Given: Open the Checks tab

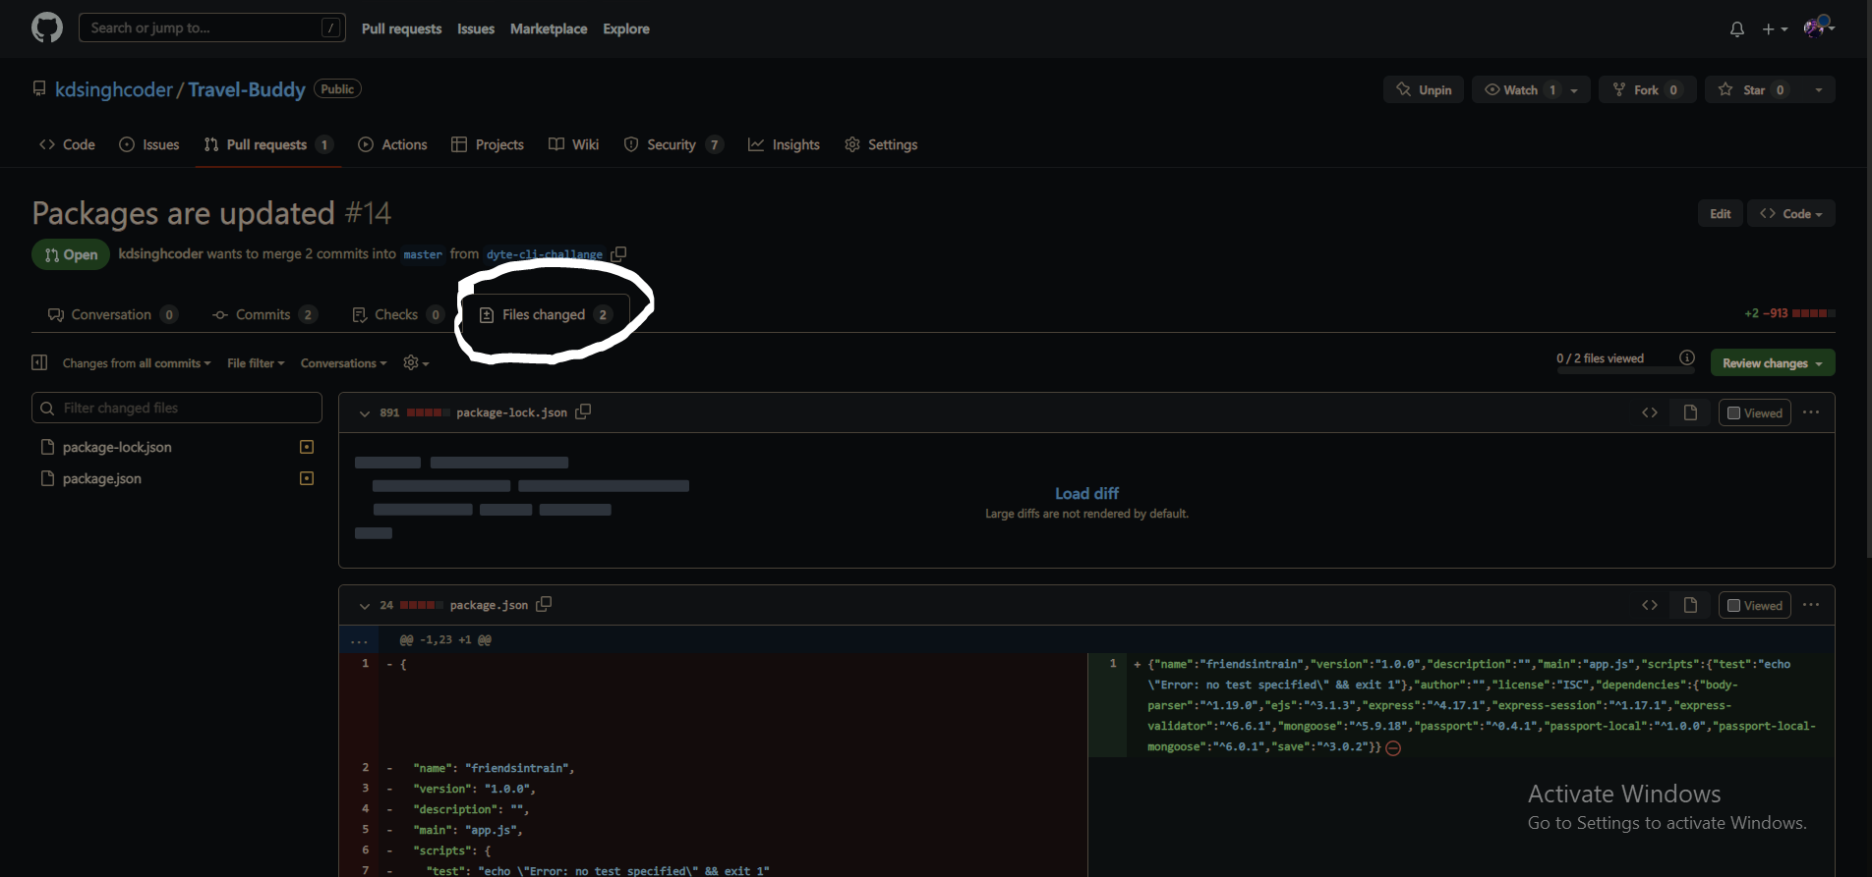Looking at the screenshot, I should click(x=398, y=314).
